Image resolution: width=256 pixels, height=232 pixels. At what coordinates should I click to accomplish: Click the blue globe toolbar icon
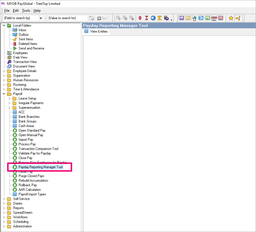[153, 18]
